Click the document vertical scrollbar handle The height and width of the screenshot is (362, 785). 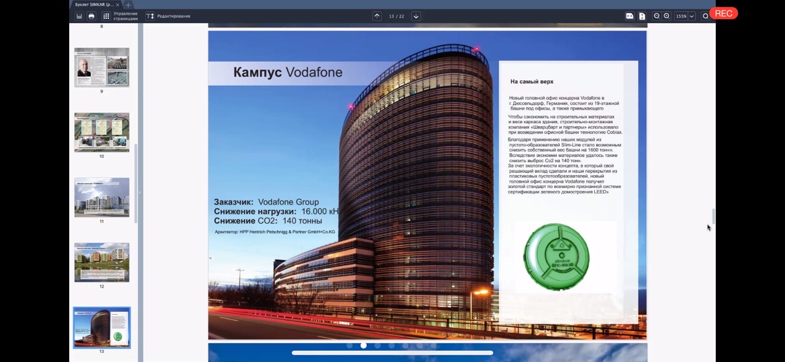coord(713,216)
